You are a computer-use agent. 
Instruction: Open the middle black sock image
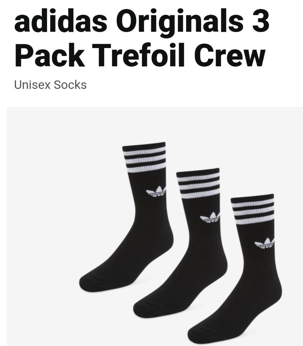coord(181,243)
